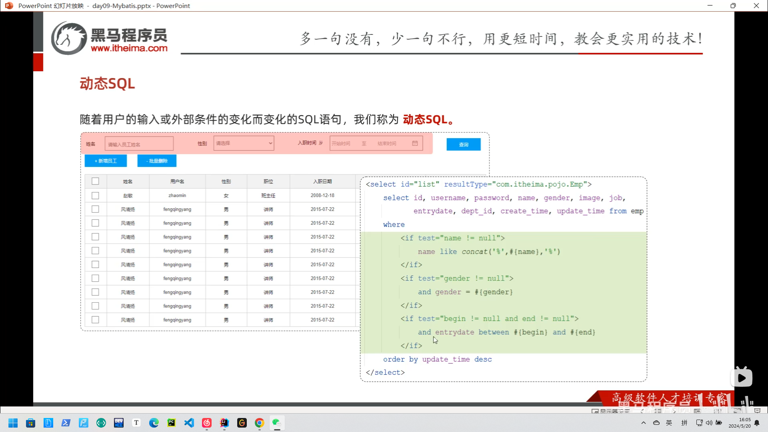Click the +新增员工 button
Image resolution: width=768 pixels, height=432 pixels.
click(106, 161)
